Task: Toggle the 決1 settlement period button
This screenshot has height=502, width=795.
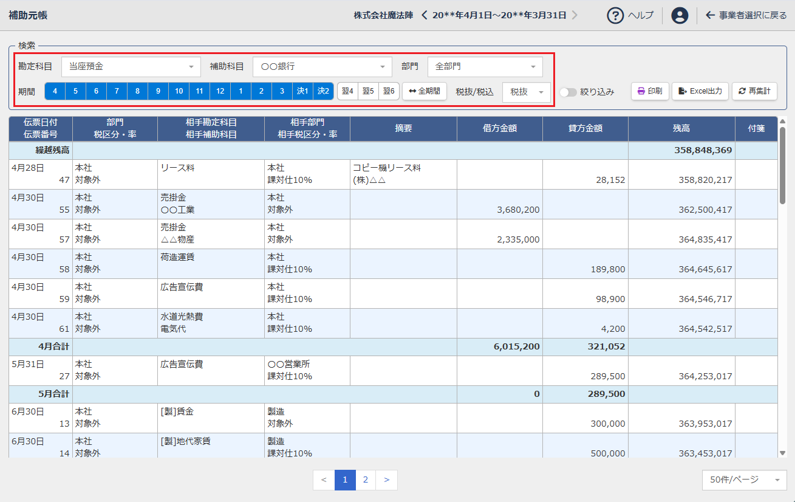Action: point(302,91)
